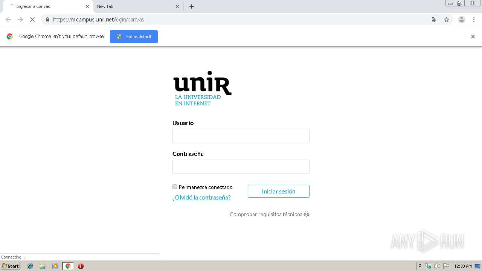
Task: Open the volume speaker tray icon
Action: pos(437,266)
